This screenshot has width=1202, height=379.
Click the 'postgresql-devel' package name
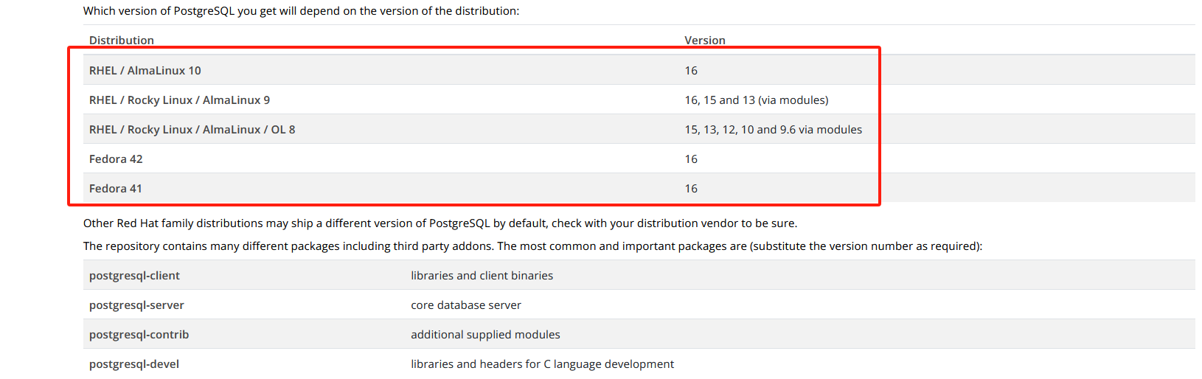coord(134,364)
